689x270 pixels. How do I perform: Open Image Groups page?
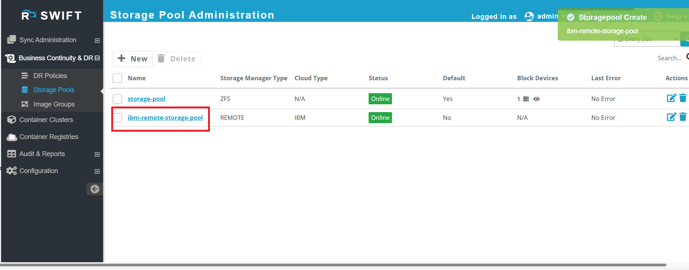click(54, 104)
